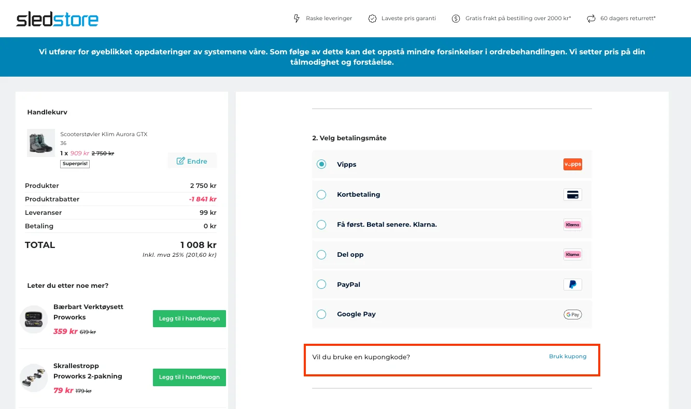This screenshot has width=691, height=409.
Task: Click 60 dagers returrett text
Action: coord(628,19)
